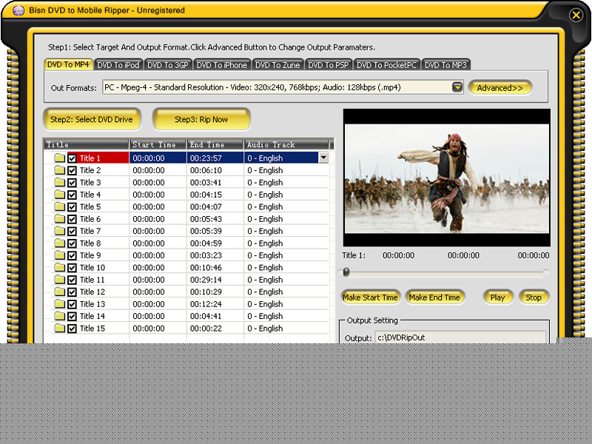
Task: Click the Audio Track column header
Action: tap(286, 144)
